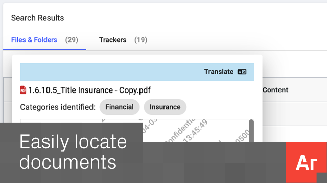Switch to the Trackers tab
Image resolution: width=327 pixels, height=183 pixels.
coord(112,40)
